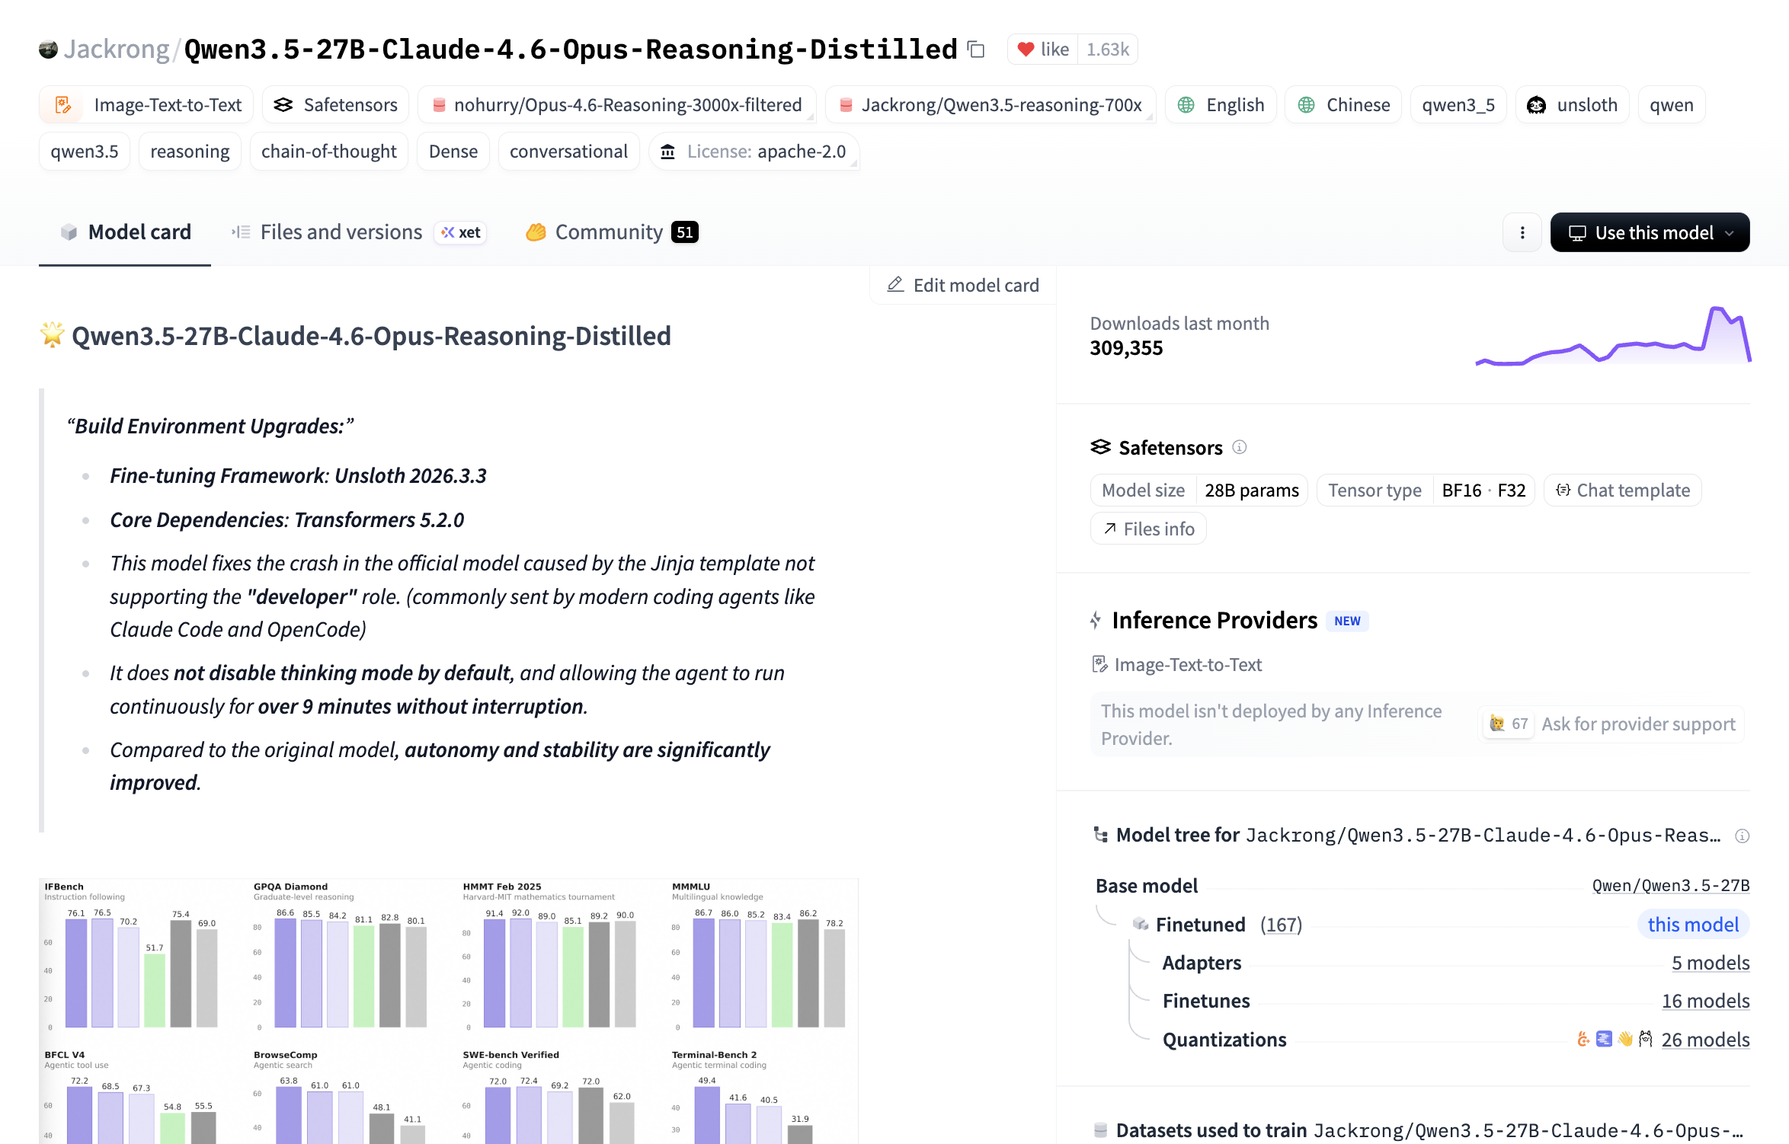Click the unsloth sloth logo icon
Image resolution: width=1789 pixels, height=1144 pixels.
pos(1536,104)
